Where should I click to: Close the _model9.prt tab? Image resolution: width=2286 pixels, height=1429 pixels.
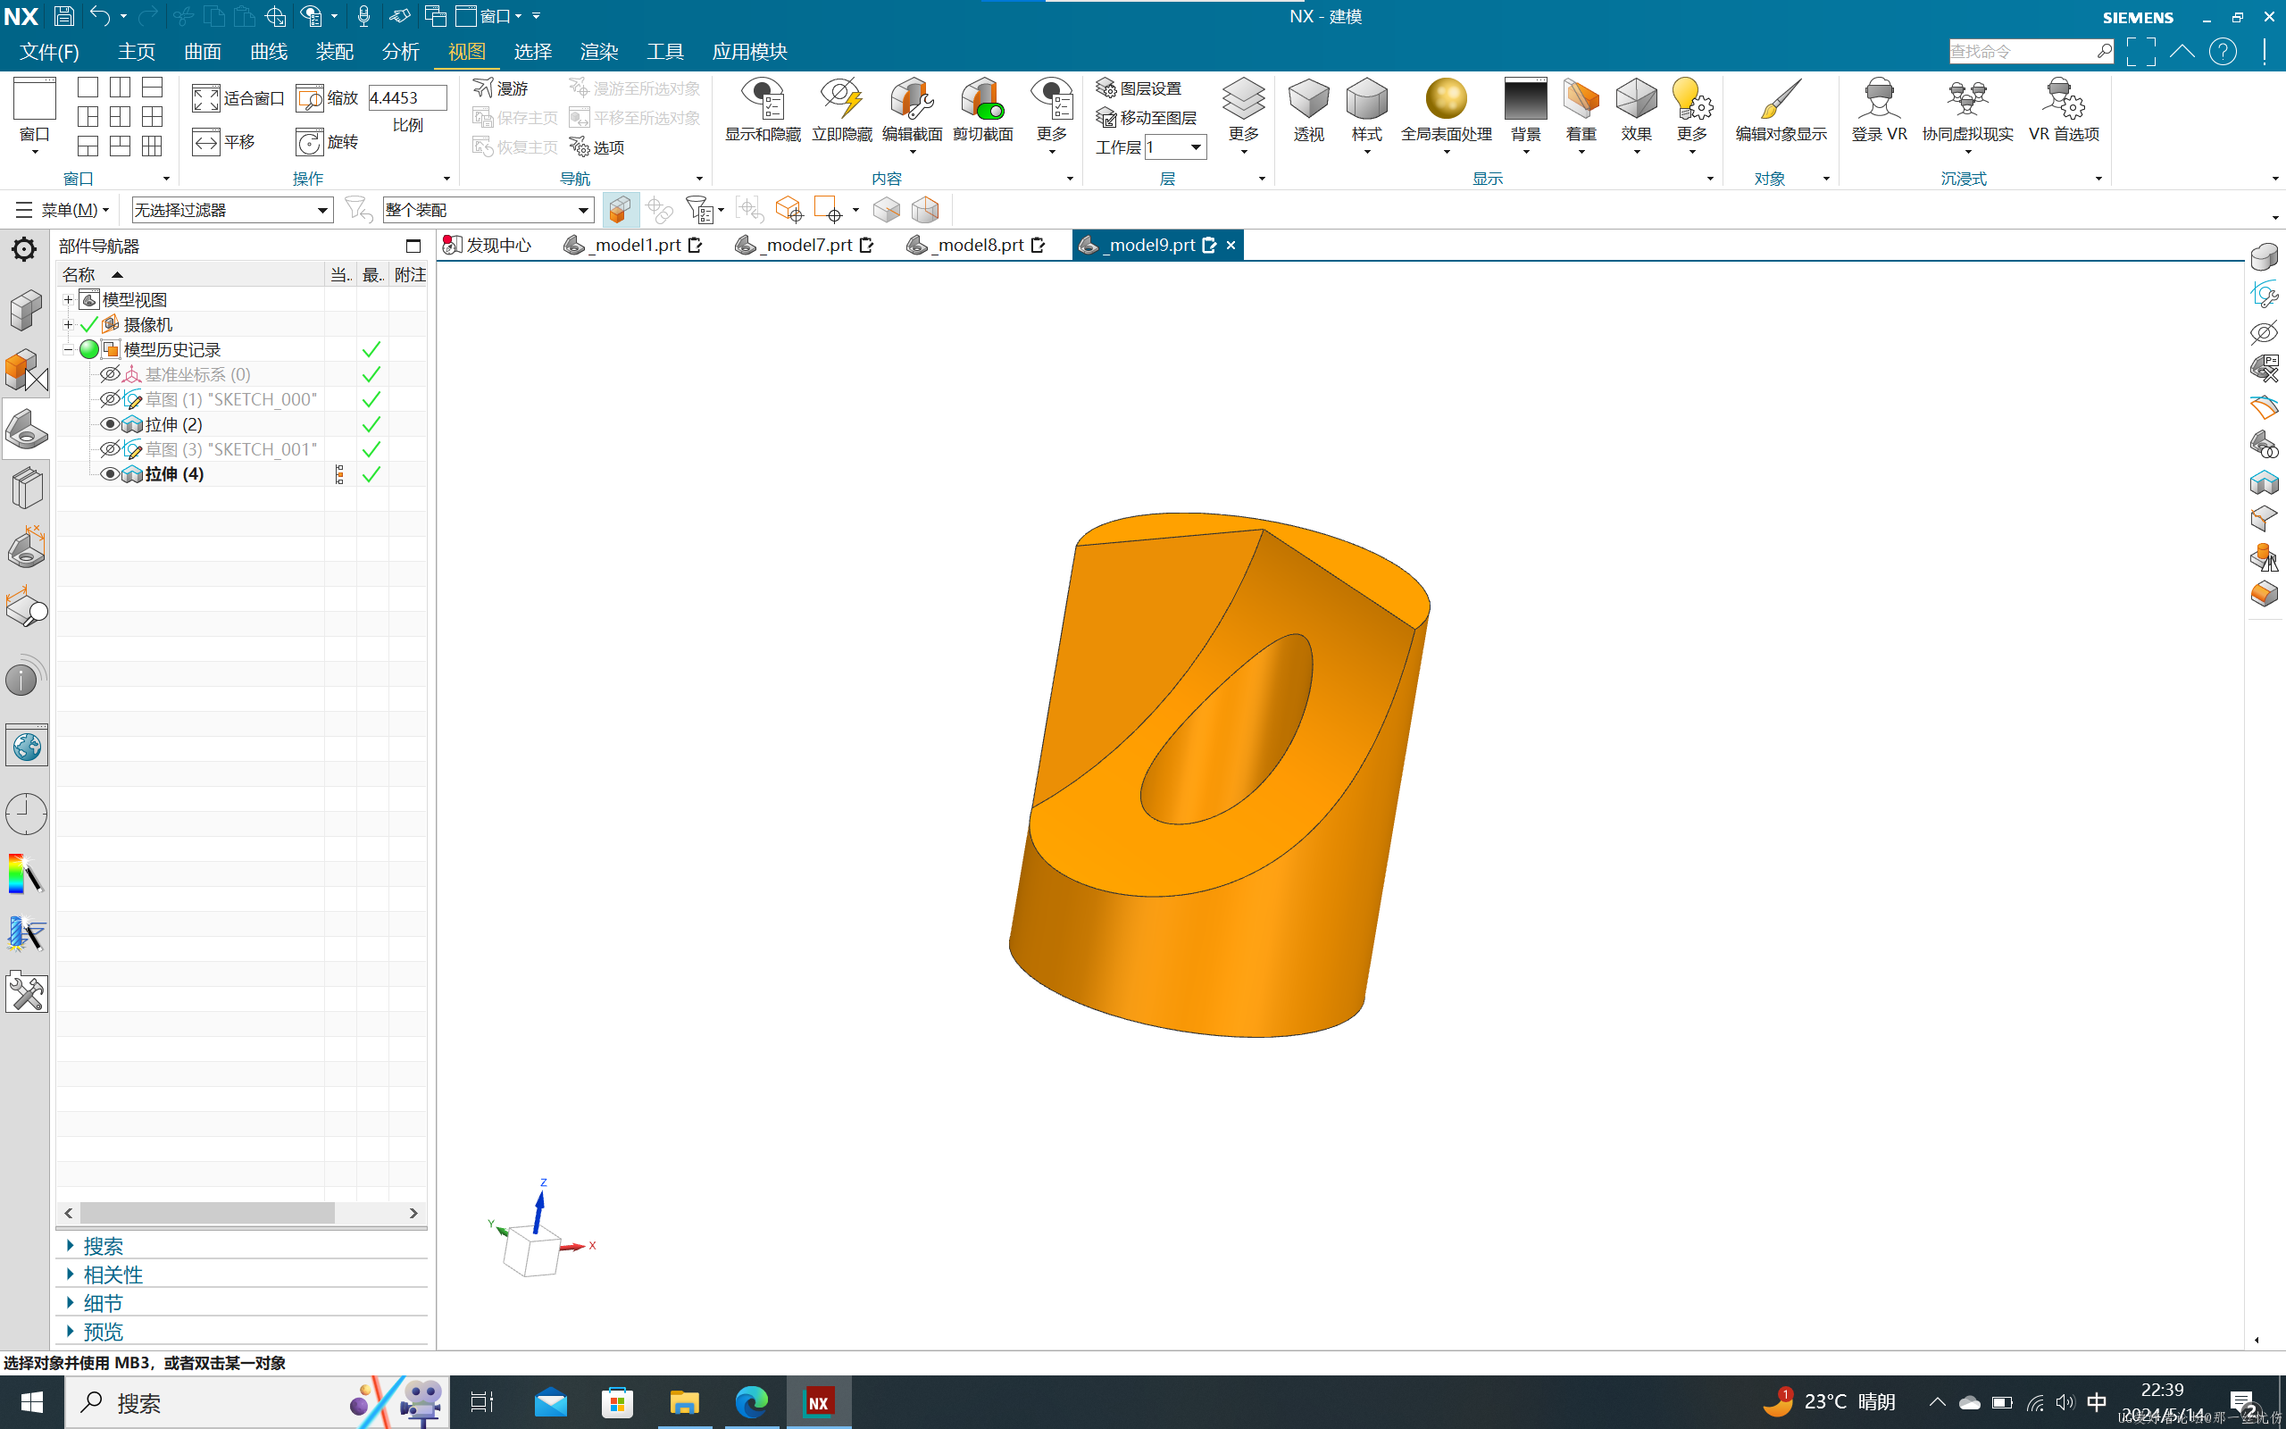(1231, 245)
